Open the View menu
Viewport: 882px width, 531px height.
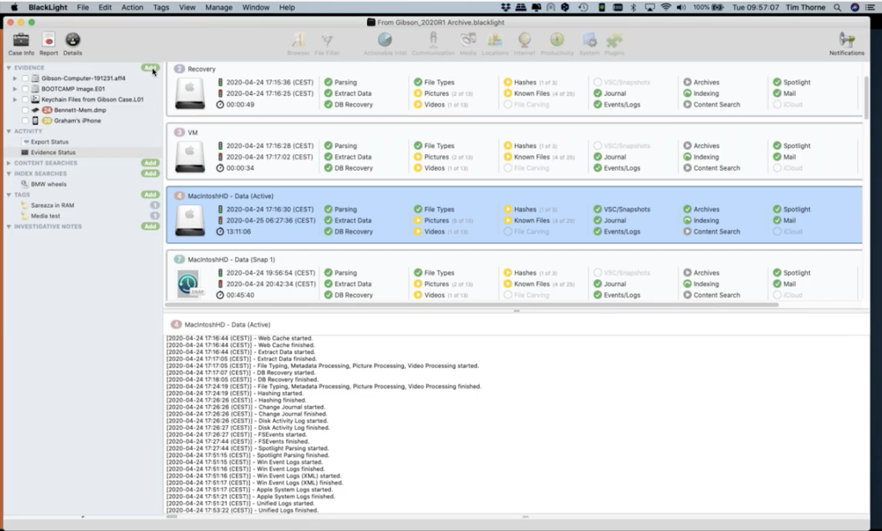click(187, 7)
